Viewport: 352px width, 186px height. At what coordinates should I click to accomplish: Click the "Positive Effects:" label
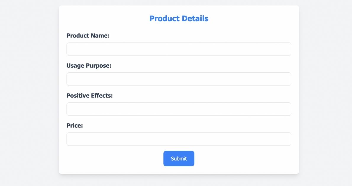point(90,96)
